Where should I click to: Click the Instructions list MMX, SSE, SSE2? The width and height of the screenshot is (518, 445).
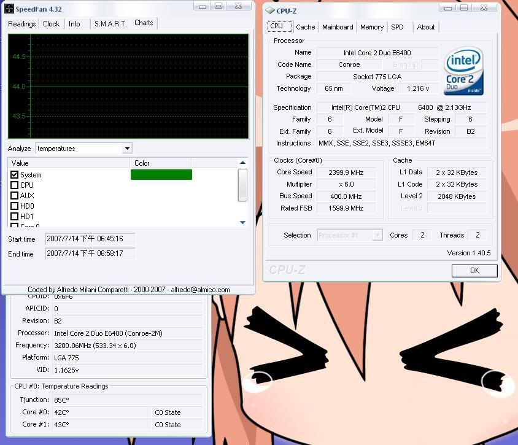401,143
